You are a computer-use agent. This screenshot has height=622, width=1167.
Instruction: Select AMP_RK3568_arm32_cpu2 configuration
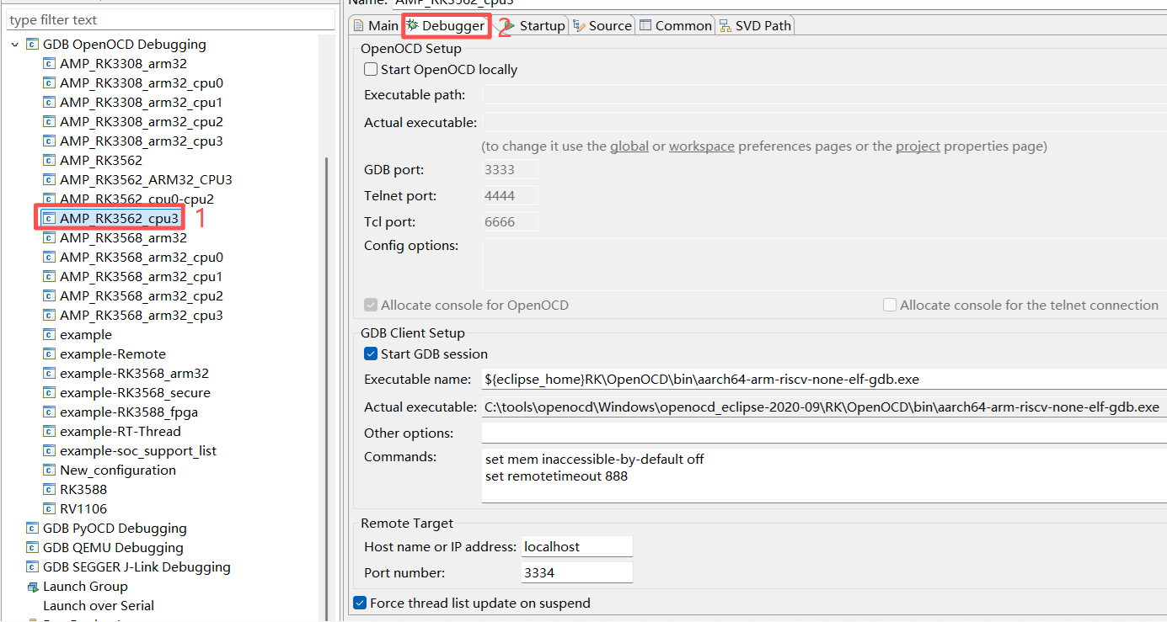pos(141,296)
